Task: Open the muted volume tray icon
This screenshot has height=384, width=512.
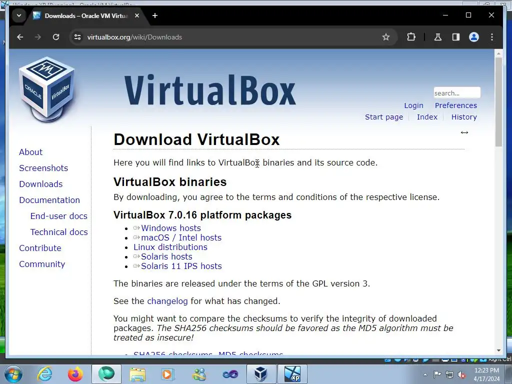Action: (461, 374)
